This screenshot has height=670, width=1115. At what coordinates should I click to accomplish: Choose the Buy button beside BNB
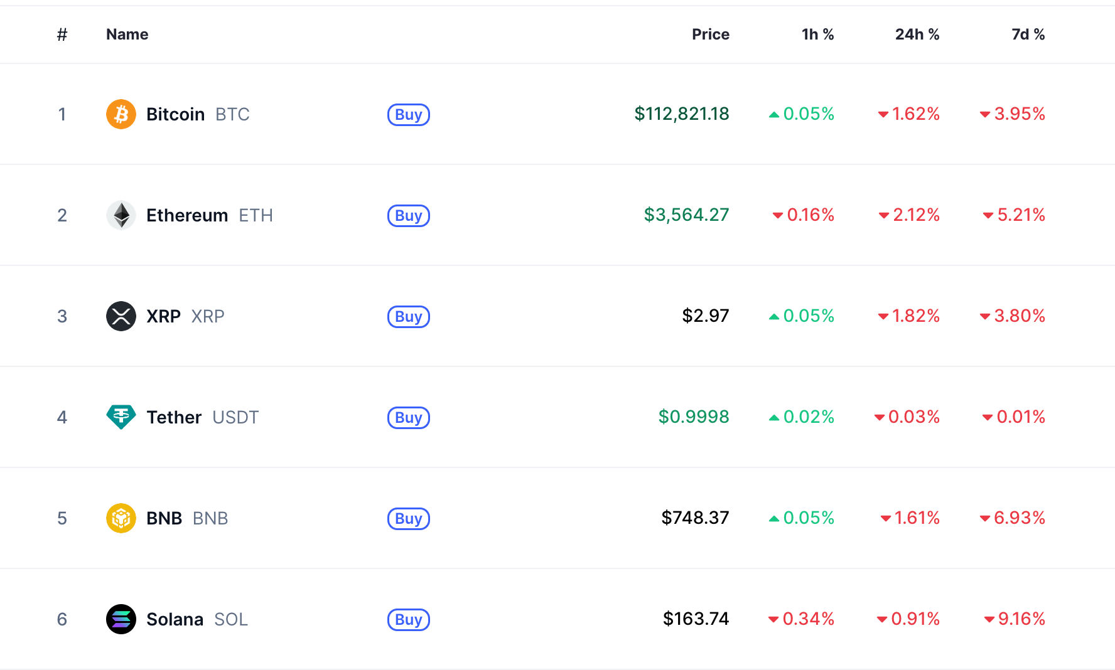(409, 519)
